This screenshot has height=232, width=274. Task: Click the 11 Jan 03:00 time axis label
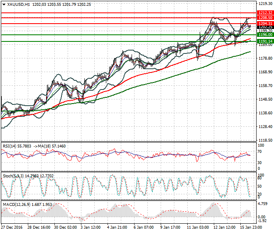[x=198, y=227]
